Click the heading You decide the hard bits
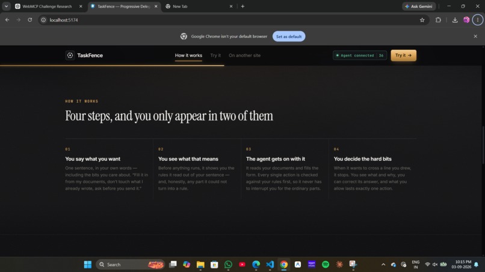The image size is (485, 272). pos(362,159)
